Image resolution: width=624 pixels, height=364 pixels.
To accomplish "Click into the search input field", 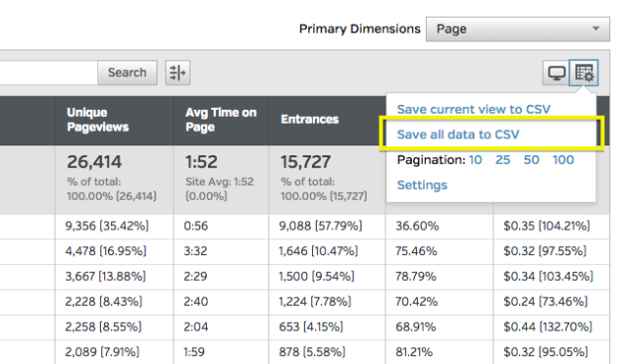I will tap(49, 73).
